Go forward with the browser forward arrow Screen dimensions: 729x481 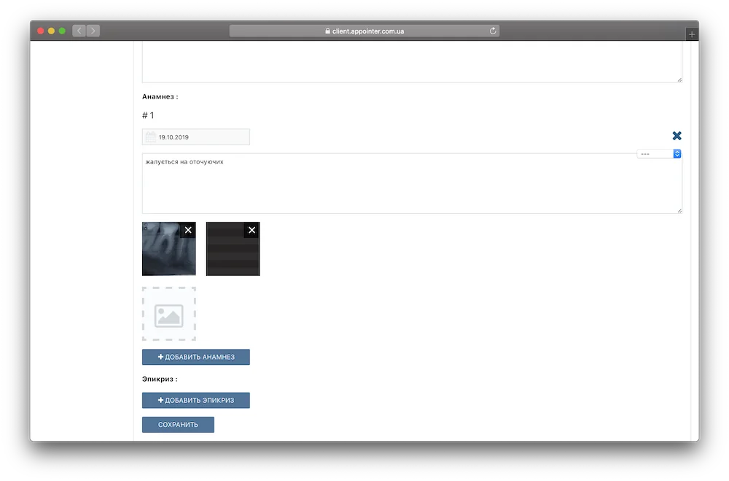93,31
